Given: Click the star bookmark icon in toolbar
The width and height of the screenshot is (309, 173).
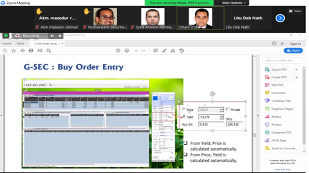Looking at the screenshot, I should click(14, 50).
